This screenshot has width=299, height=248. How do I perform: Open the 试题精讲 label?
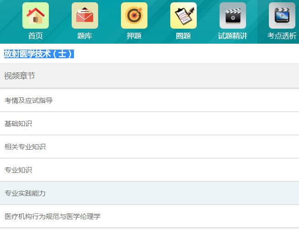pos(233,36)
